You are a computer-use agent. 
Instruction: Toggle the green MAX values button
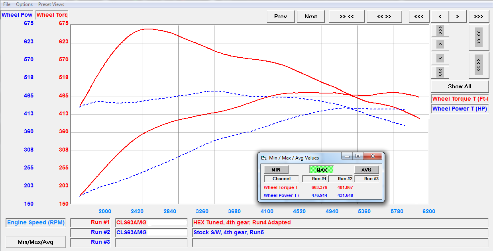[321, 170]
